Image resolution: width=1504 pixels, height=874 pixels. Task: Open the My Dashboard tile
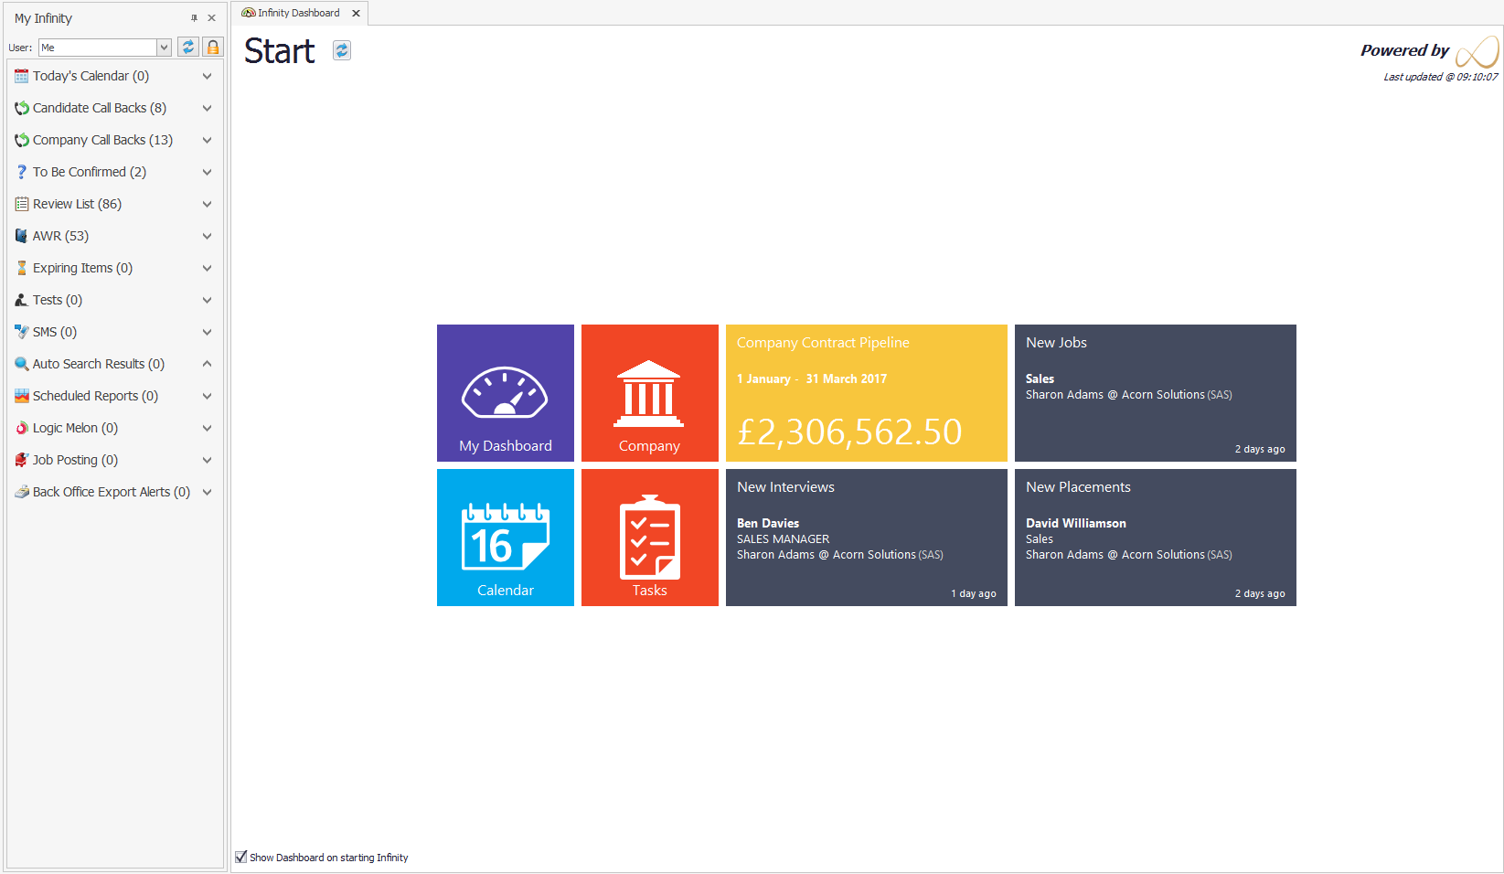click(x=506, y=393)
